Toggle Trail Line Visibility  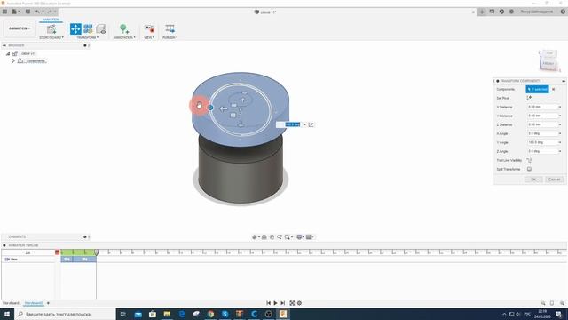(x=529, y=160)
